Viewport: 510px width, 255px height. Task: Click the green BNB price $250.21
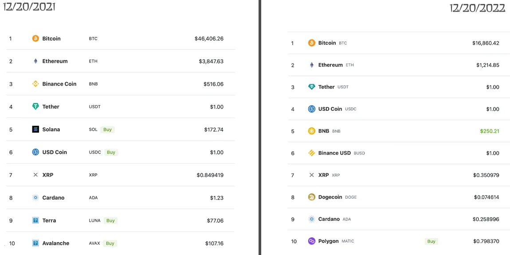(x=489, y=131)
